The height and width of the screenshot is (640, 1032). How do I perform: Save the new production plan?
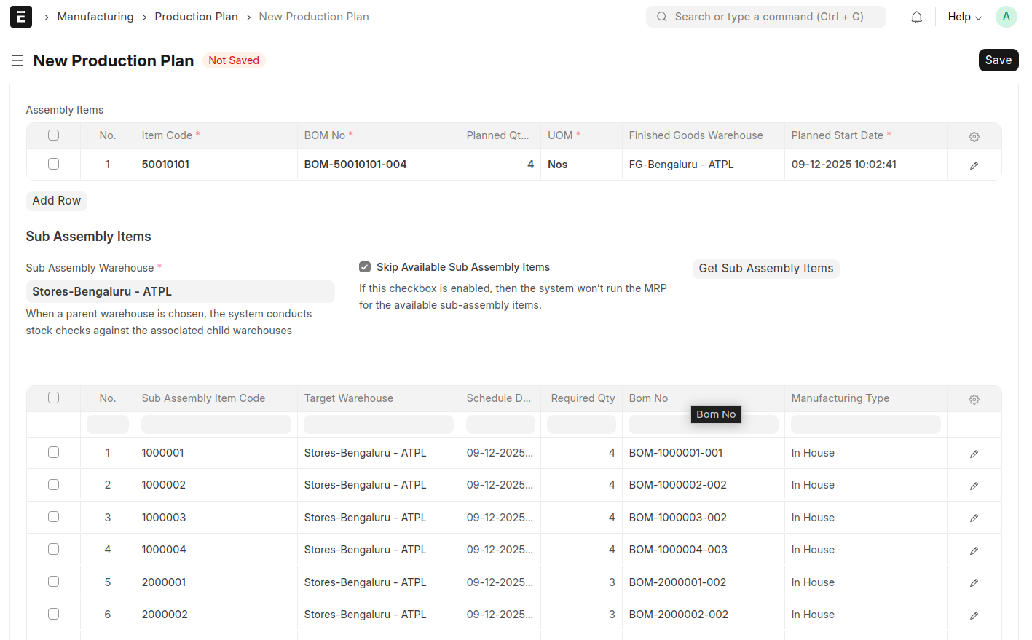point(998,60)
